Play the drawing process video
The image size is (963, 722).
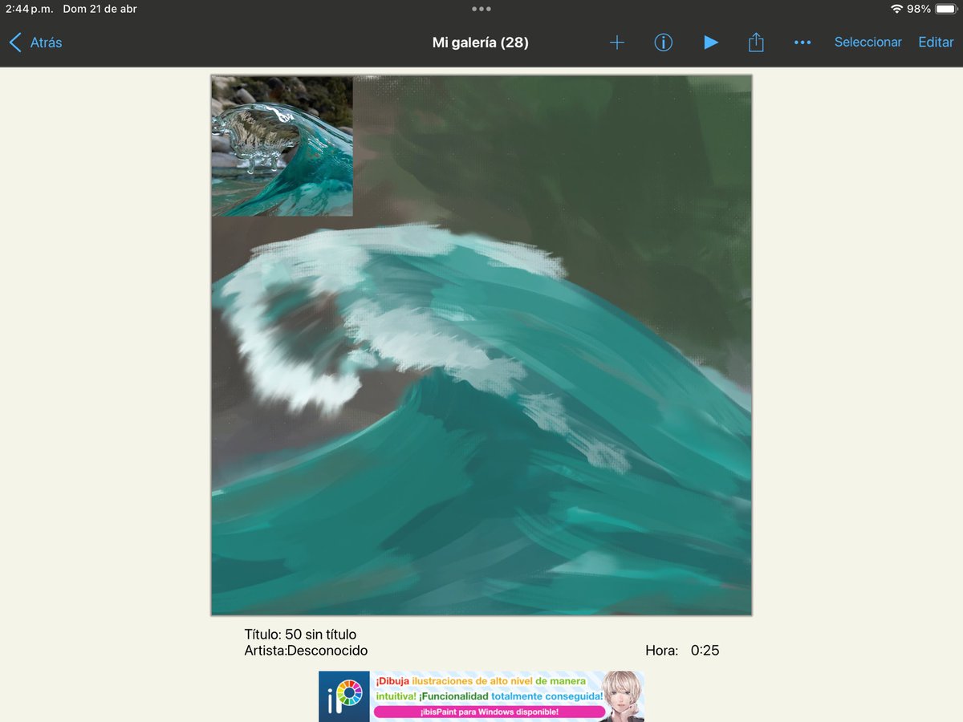pos(711,43)
